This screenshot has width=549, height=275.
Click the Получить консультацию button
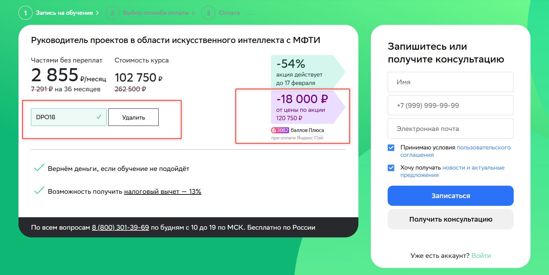pos(450,219)
